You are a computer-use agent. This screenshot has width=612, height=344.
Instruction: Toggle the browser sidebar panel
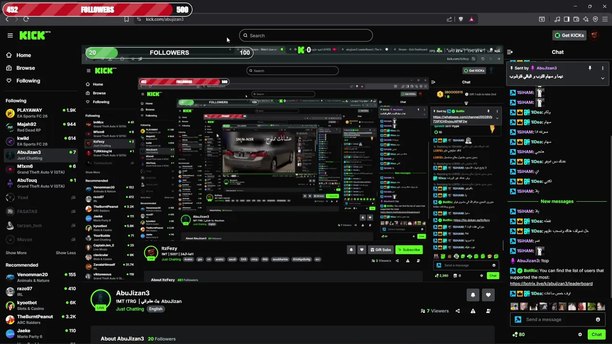click(x=567, y=19)
